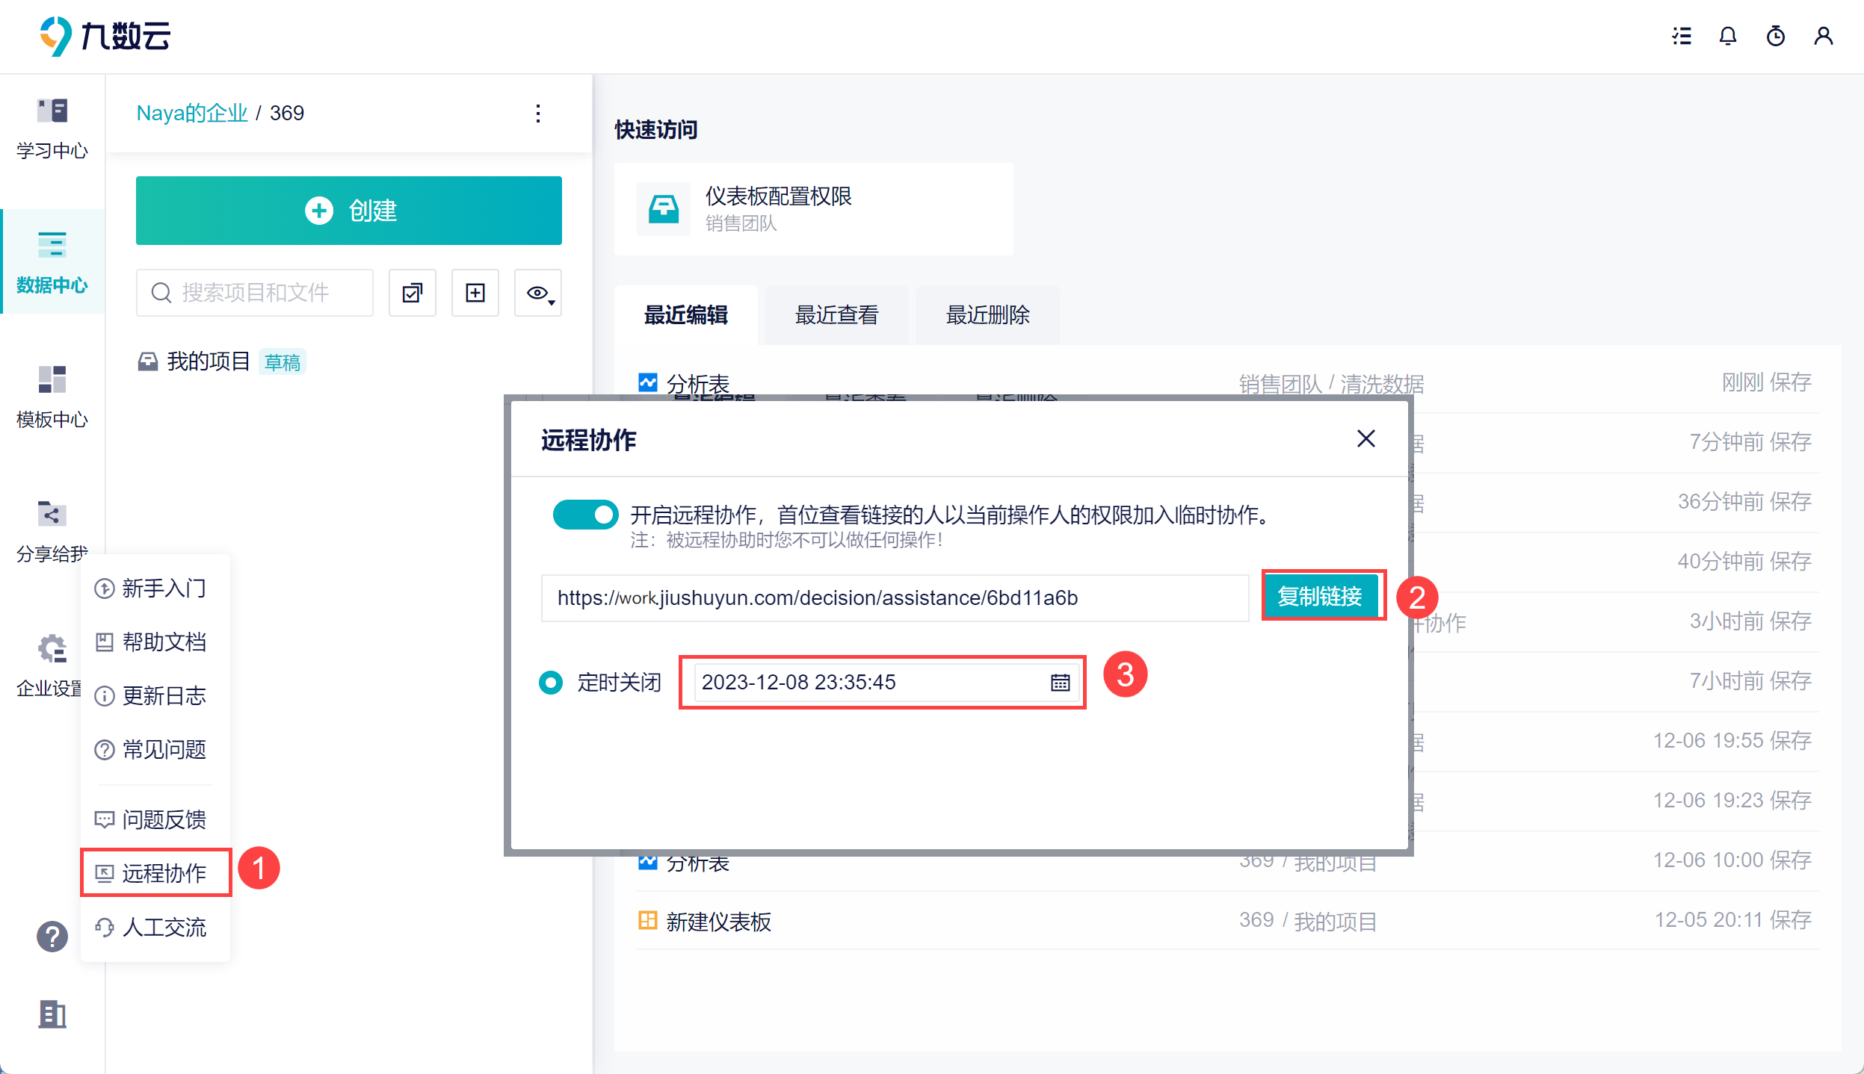Click the question mark help icon
Screen dimensions: 1864x1074
52,936
